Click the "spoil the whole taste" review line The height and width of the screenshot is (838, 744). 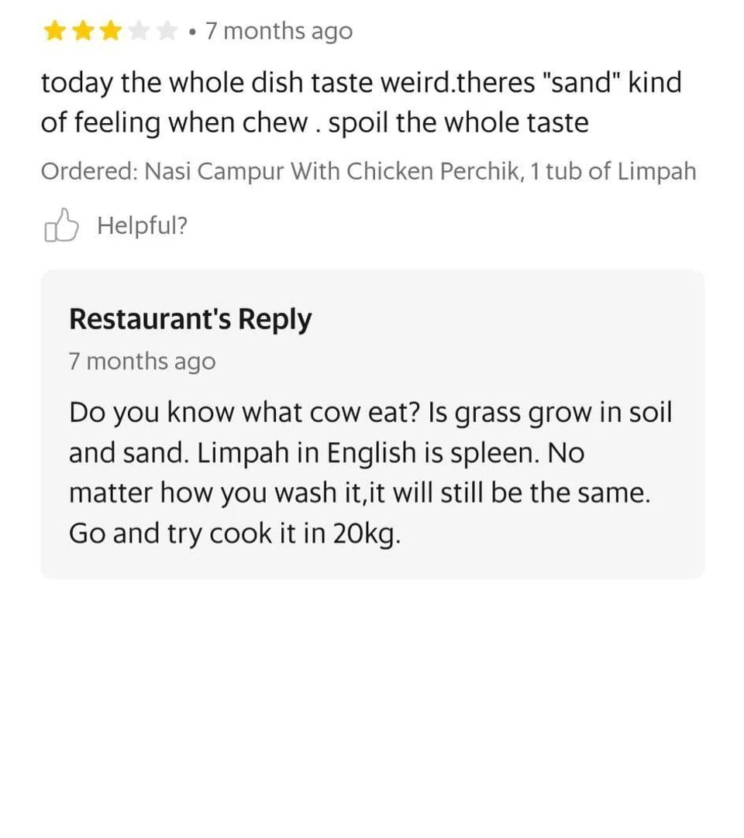coord(458,123)
